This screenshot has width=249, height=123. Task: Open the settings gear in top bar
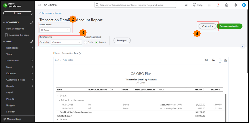coord(235,5)
